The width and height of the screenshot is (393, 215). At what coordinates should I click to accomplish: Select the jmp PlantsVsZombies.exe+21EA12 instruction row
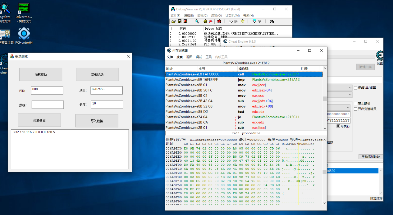pyautogui.click(x=244, y=79)
